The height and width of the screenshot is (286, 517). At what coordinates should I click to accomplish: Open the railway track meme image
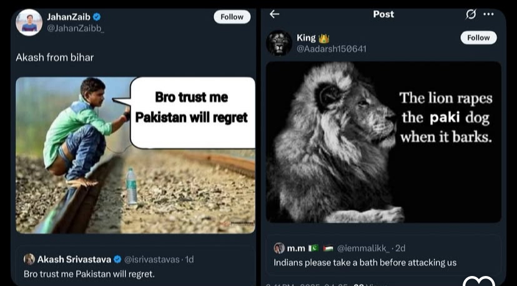[135, 155]
